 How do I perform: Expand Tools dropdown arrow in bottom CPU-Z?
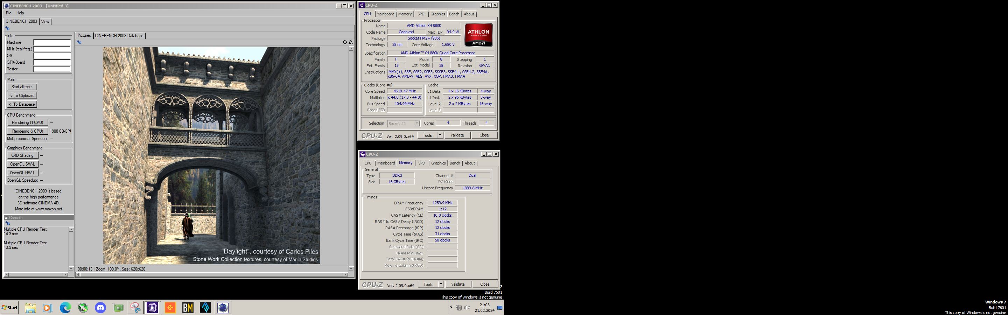(441, 284)
